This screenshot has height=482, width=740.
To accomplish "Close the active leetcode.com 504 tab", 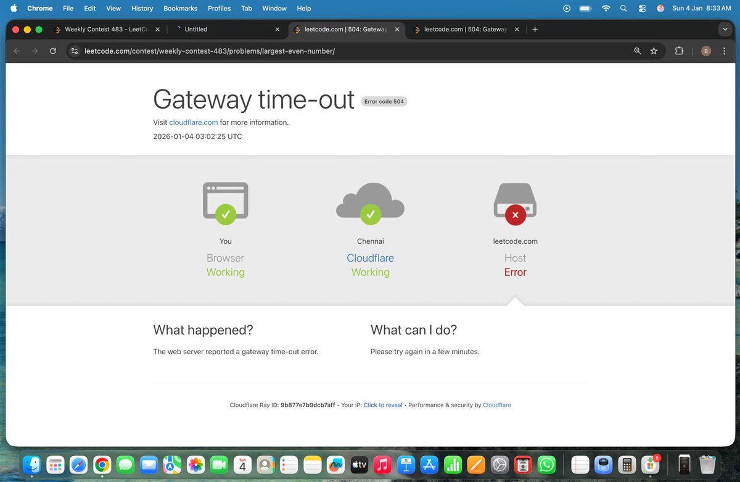I will [x=397, y=29].
